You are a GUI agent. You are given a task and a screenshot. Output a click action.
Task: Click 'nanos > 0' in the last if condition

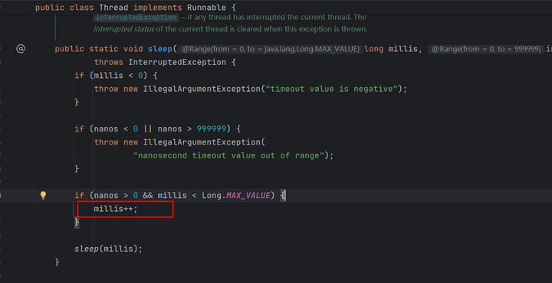[116, 195]
